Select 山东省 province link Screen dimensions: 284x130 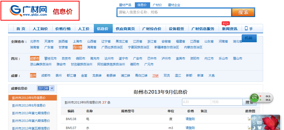coord(209,41)
